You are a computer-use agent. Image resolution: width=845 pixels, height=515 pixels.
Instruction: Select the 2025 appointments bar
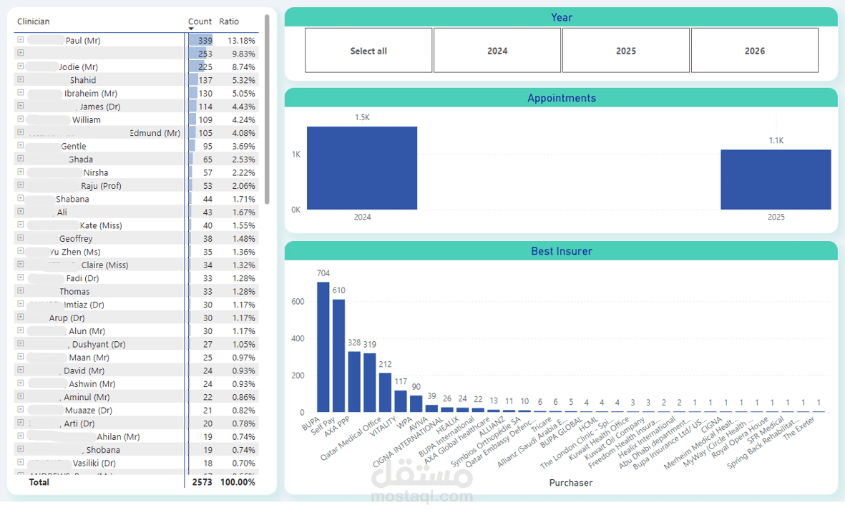pos(776,180)
